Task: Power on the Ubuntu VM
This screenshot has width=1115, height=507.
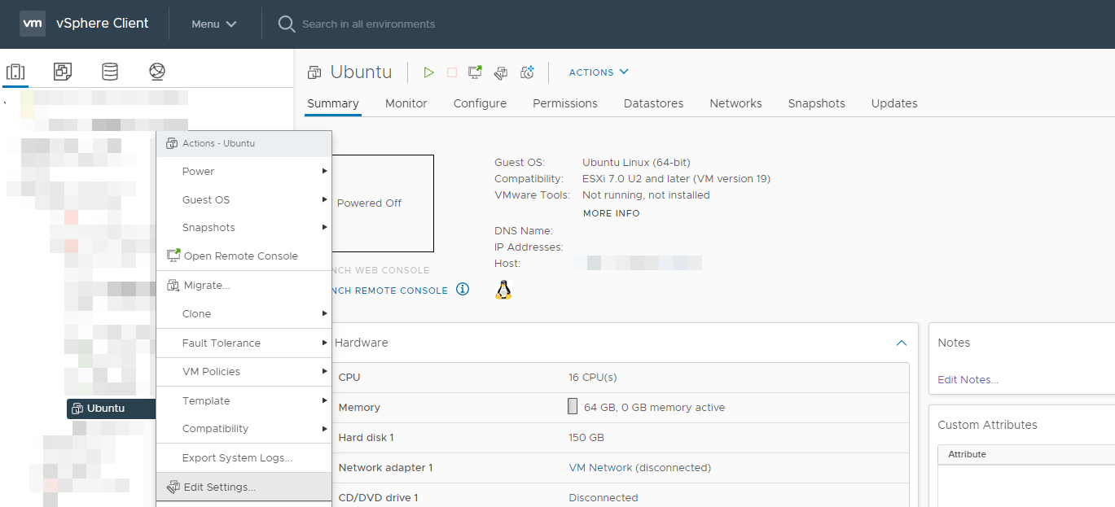Action: (428, 72)
